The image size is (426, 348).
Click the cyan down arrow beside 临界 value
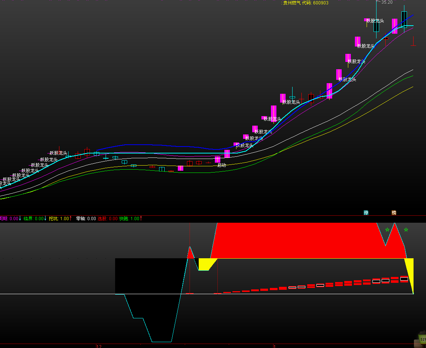coord(45,219)
